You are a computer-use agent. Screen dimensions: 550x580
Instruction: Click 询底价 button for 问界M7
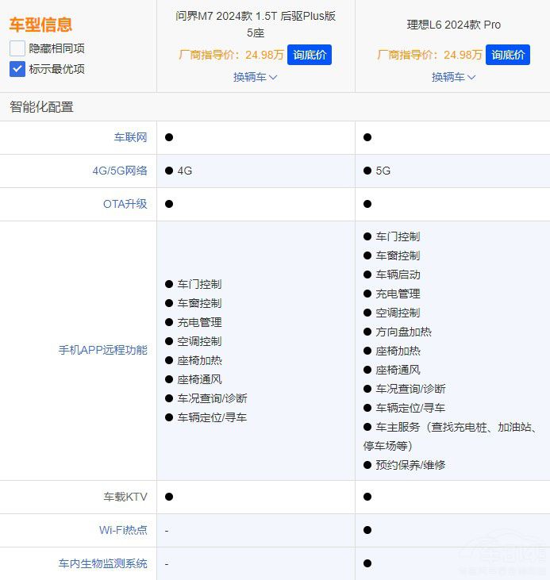(x=310, y=55)
